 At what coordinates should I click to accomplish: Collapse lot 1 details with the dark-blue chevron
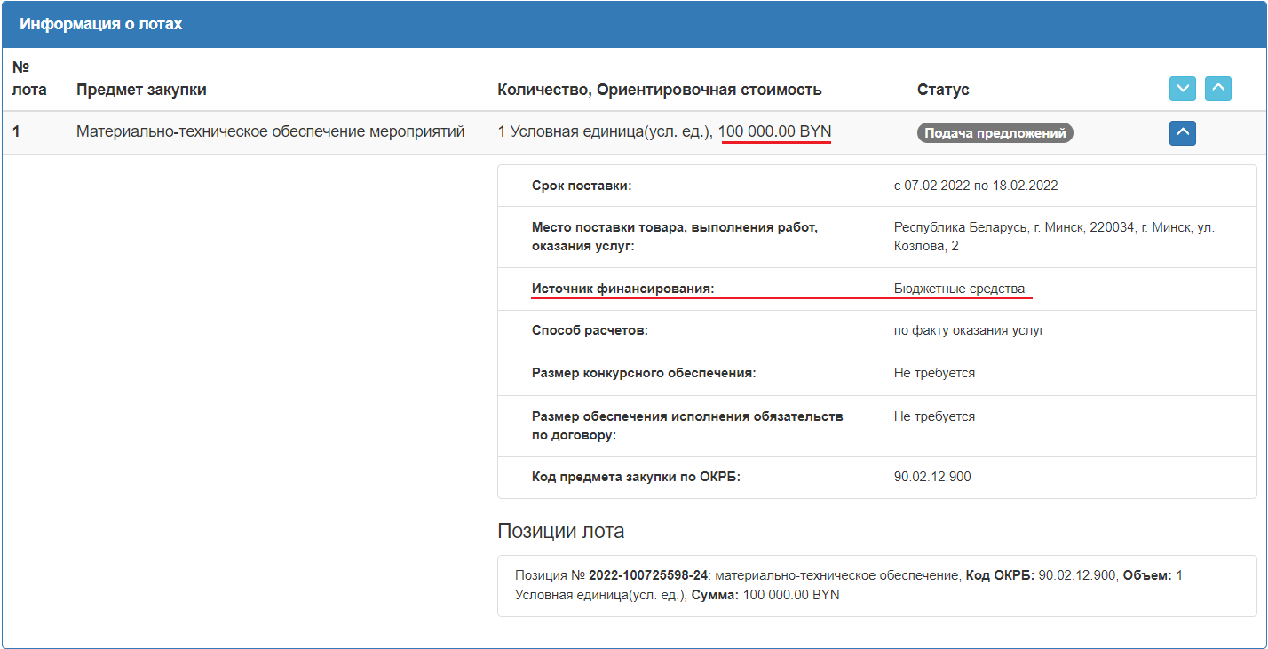click(x=1183, y=133)
